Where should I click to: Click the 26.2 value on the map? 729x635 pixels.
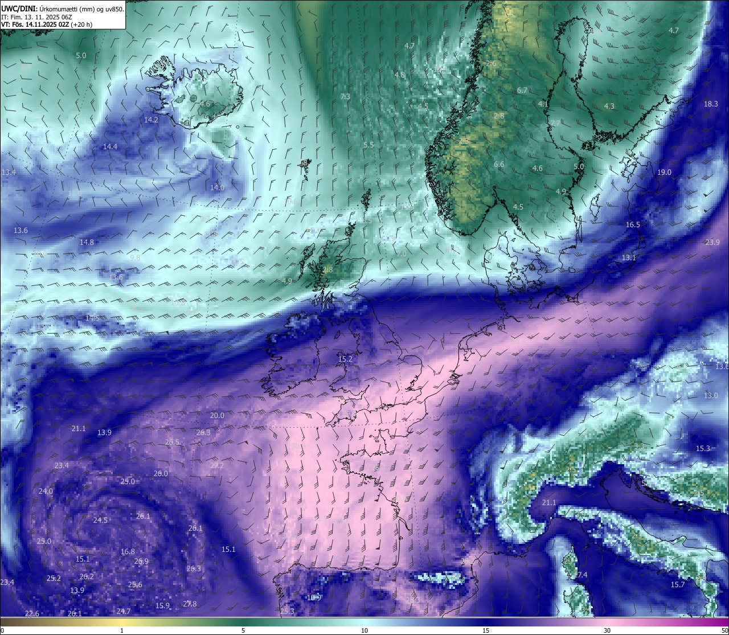(x=87, y=577)
